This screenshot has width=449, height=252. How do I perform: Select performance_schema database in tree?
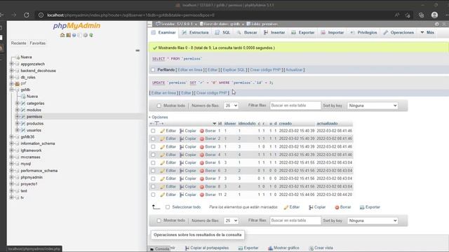pyautogui.click(x=39, y=171)
